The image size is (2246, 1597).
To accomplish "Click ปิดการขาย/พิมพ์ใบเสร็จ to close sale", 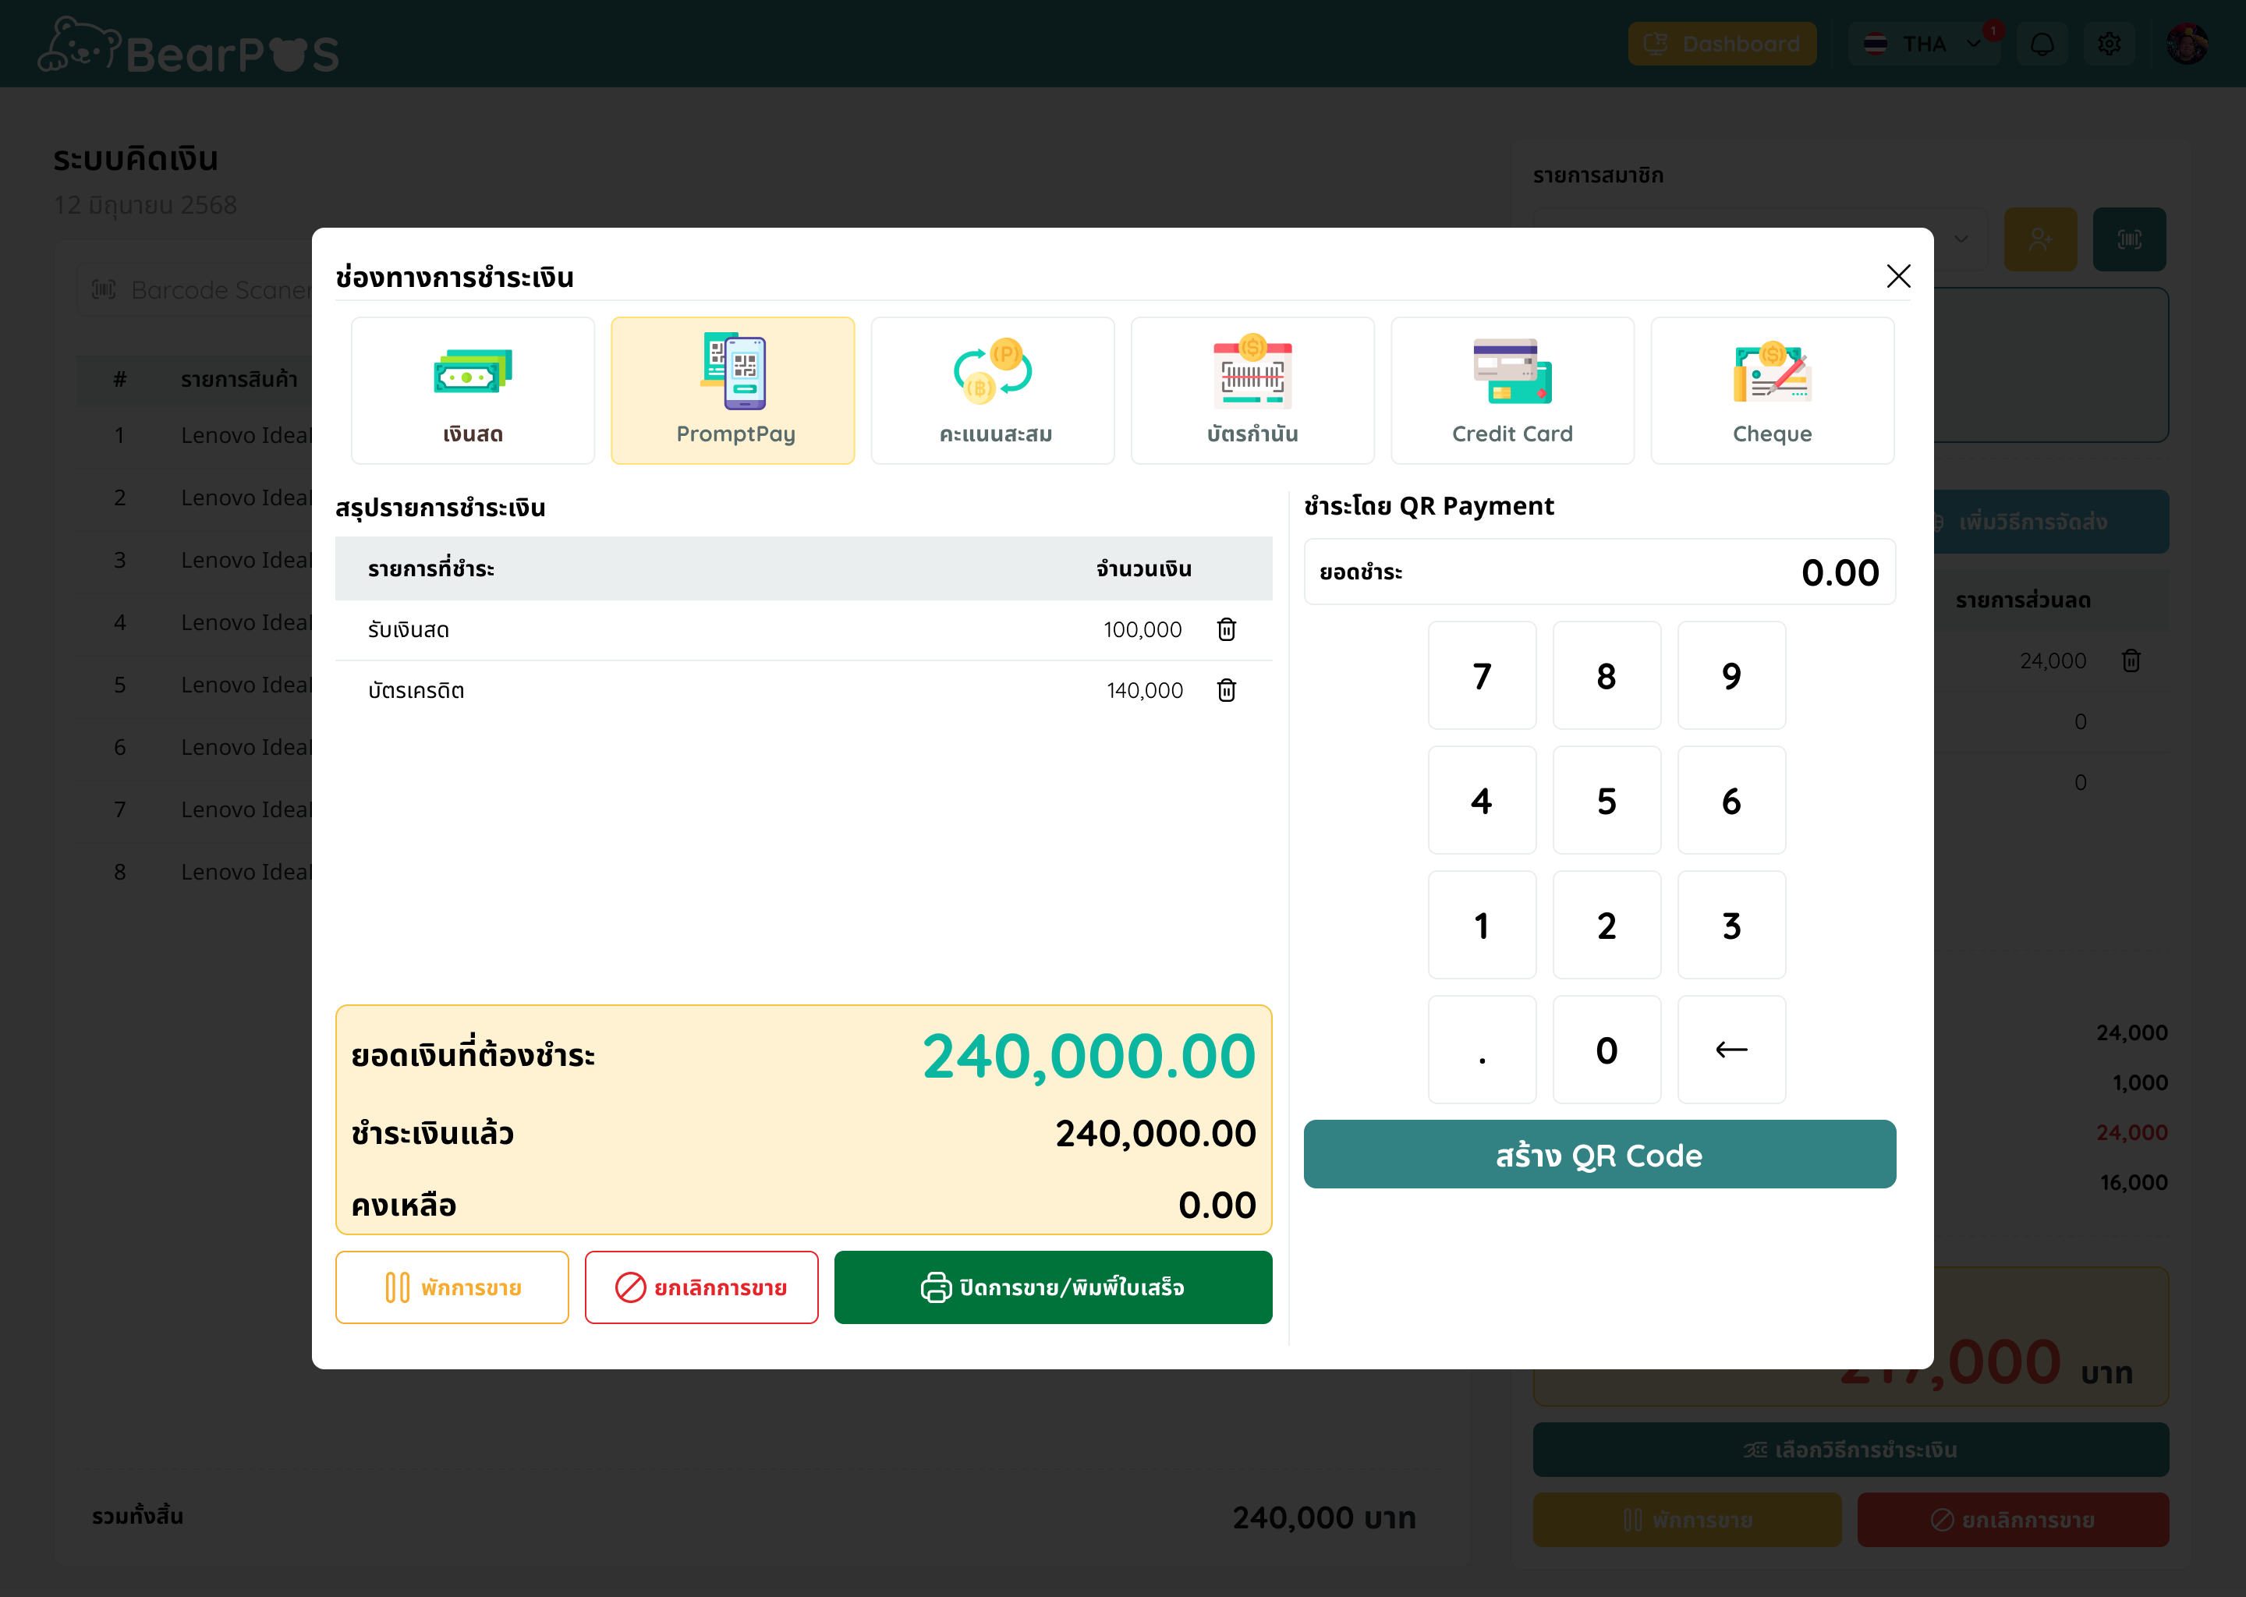I will [x=1053, y=1287].
